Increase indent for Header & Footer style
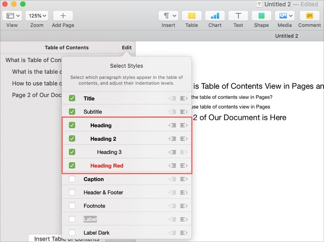 (184, 193)
